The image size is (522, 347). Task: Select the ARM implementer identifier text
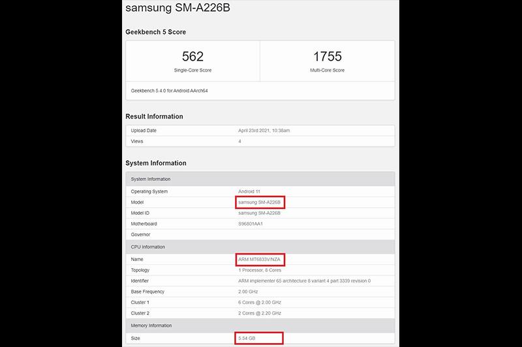[x=305, y=281]
